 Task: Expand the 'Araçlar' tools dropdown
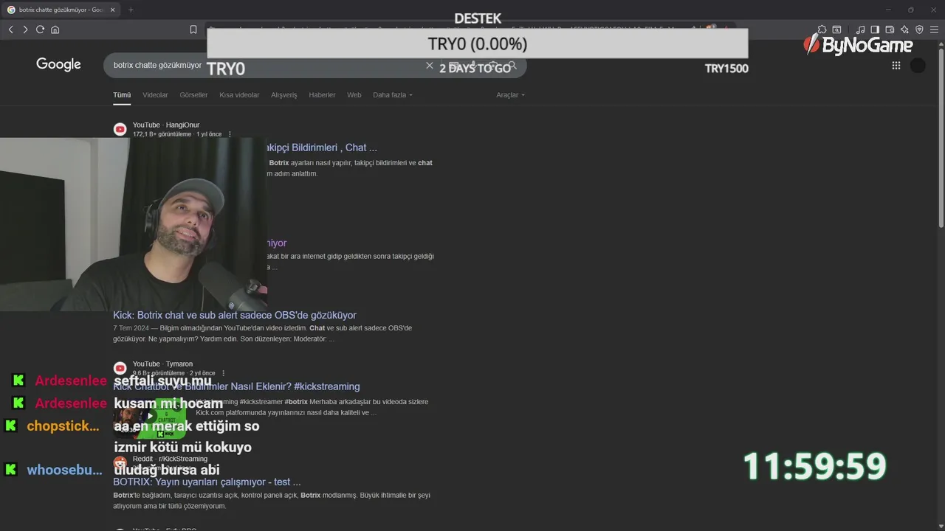pos(510,94)
